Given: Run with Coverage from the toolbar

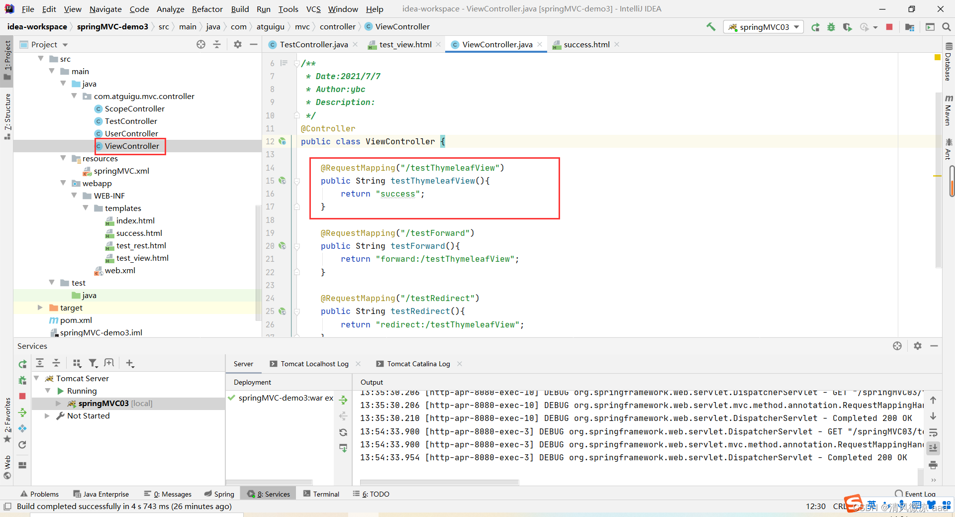Looking at the screenshot, I should coord(848,27).
